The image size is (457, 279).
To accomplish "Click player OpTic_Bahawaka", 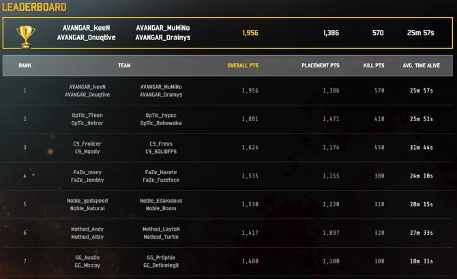I will (x=161, y=123).
